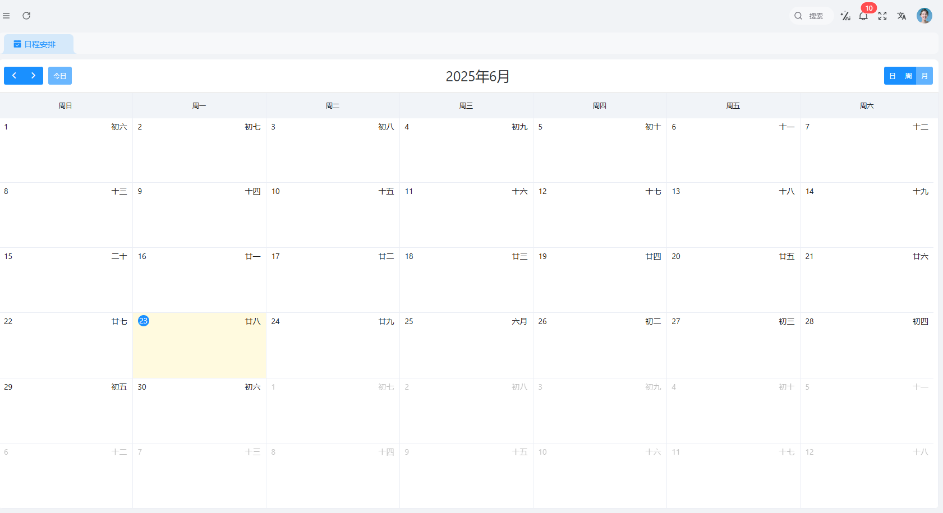The width and height of the screenshot is (943, 513).
Task: Open the notifications bell
Action: [863, 16]
